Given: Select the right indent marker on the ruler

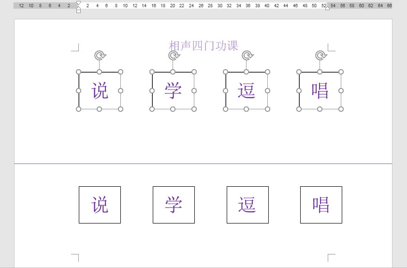Looking at the screenshot, I should pos(328,8).
